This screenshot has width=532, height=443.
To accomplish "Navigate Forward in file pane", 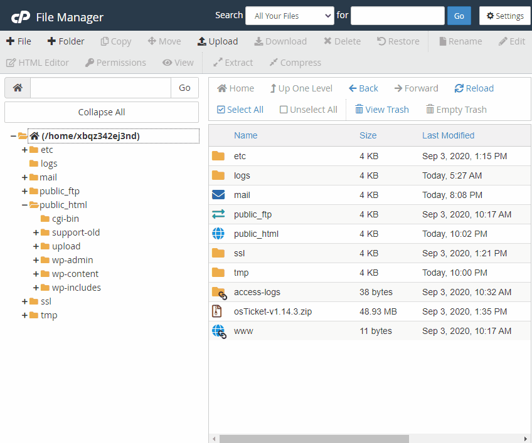I will point(416,88).
